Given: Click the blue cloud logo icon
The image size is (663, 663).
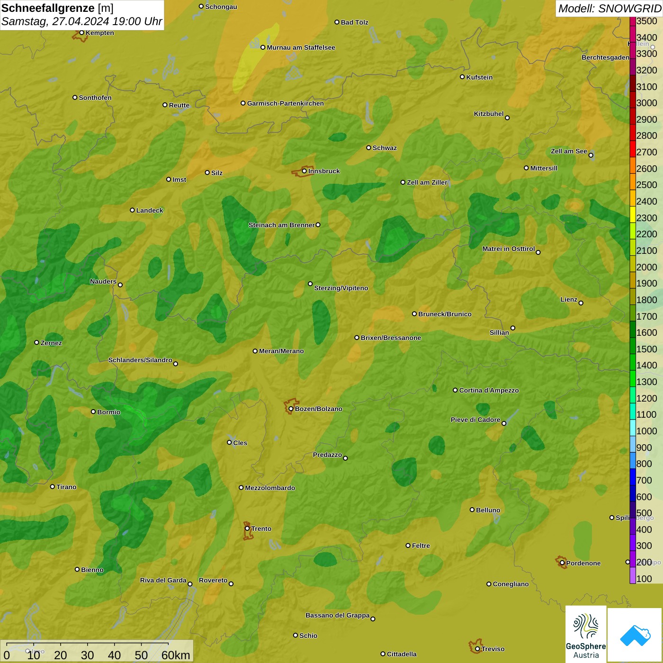Looking at the screenshot, I should pos(635,635).
